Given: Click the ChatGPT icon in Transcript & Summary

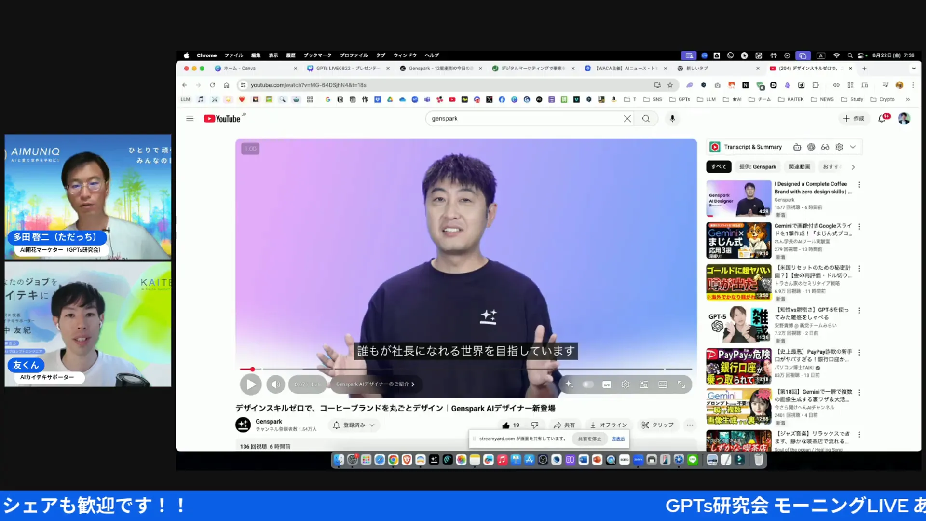Looking at the screenshot, I should (x=811, y=147).
